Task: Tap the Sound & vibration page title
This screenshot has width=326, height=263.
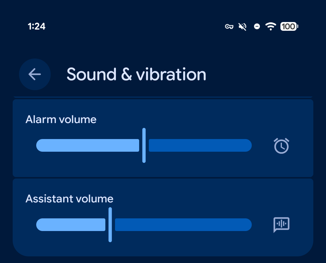Action: pyautogui.click(x=136, y=74)
